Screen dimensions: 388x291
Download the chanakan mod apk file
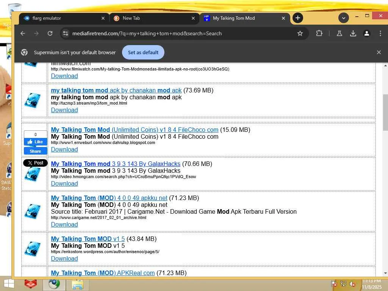[x=64, y=110]
